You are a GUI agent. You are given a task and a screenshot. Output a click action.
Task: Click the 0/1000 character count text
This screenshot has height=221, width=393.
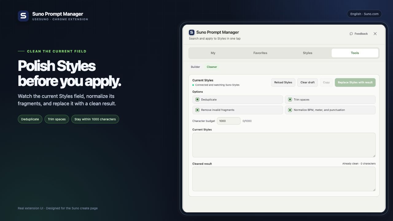tap(247, 121)
